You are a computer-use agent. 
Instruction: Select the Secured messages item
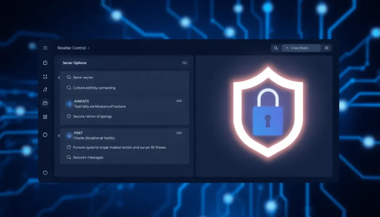[88, 157]
